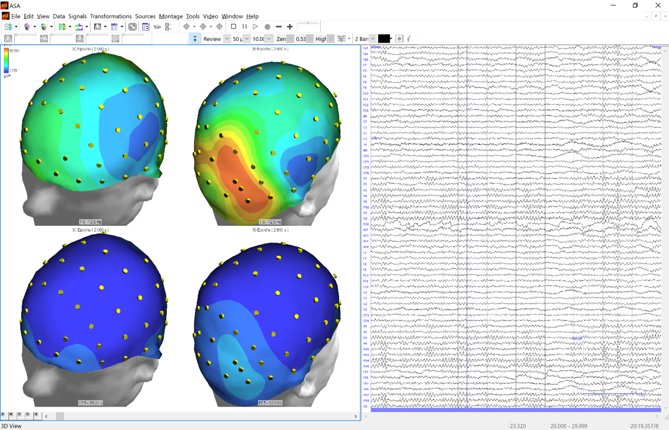Click the 3D View status label
This screenshot has height=430, width=669.
[x=11, y=426]
